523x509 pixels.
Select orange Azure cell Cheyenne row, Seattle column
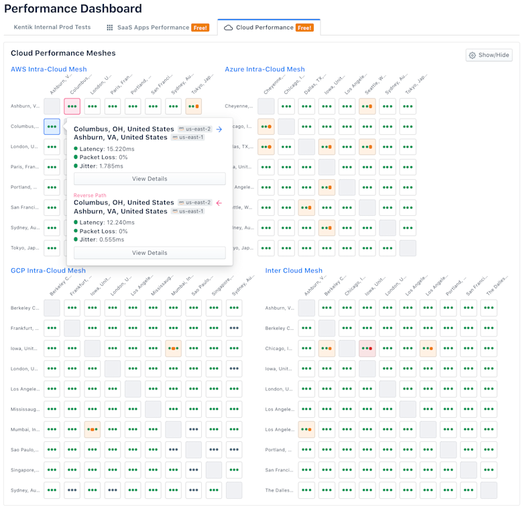(x=367, y=107)
